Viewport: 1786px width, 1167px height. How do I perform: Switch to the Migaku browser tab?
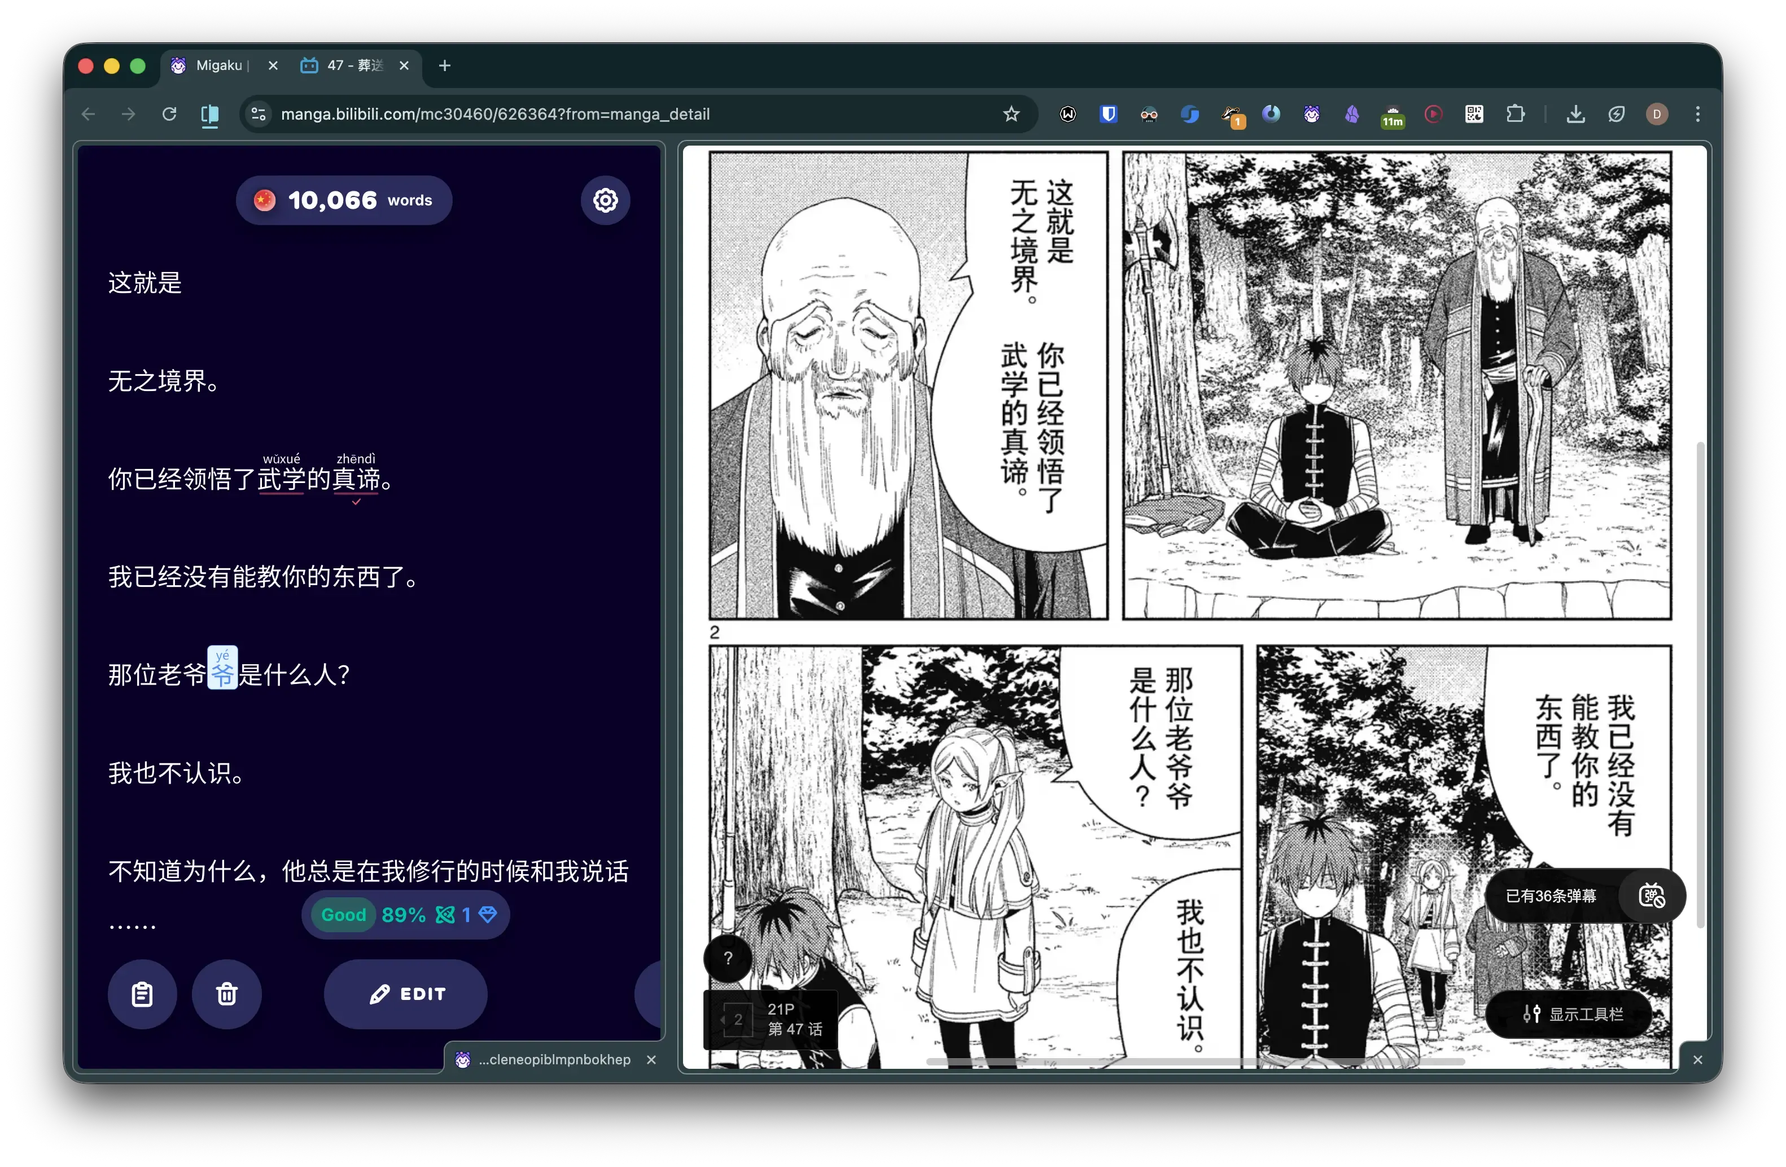pos(218,66)
